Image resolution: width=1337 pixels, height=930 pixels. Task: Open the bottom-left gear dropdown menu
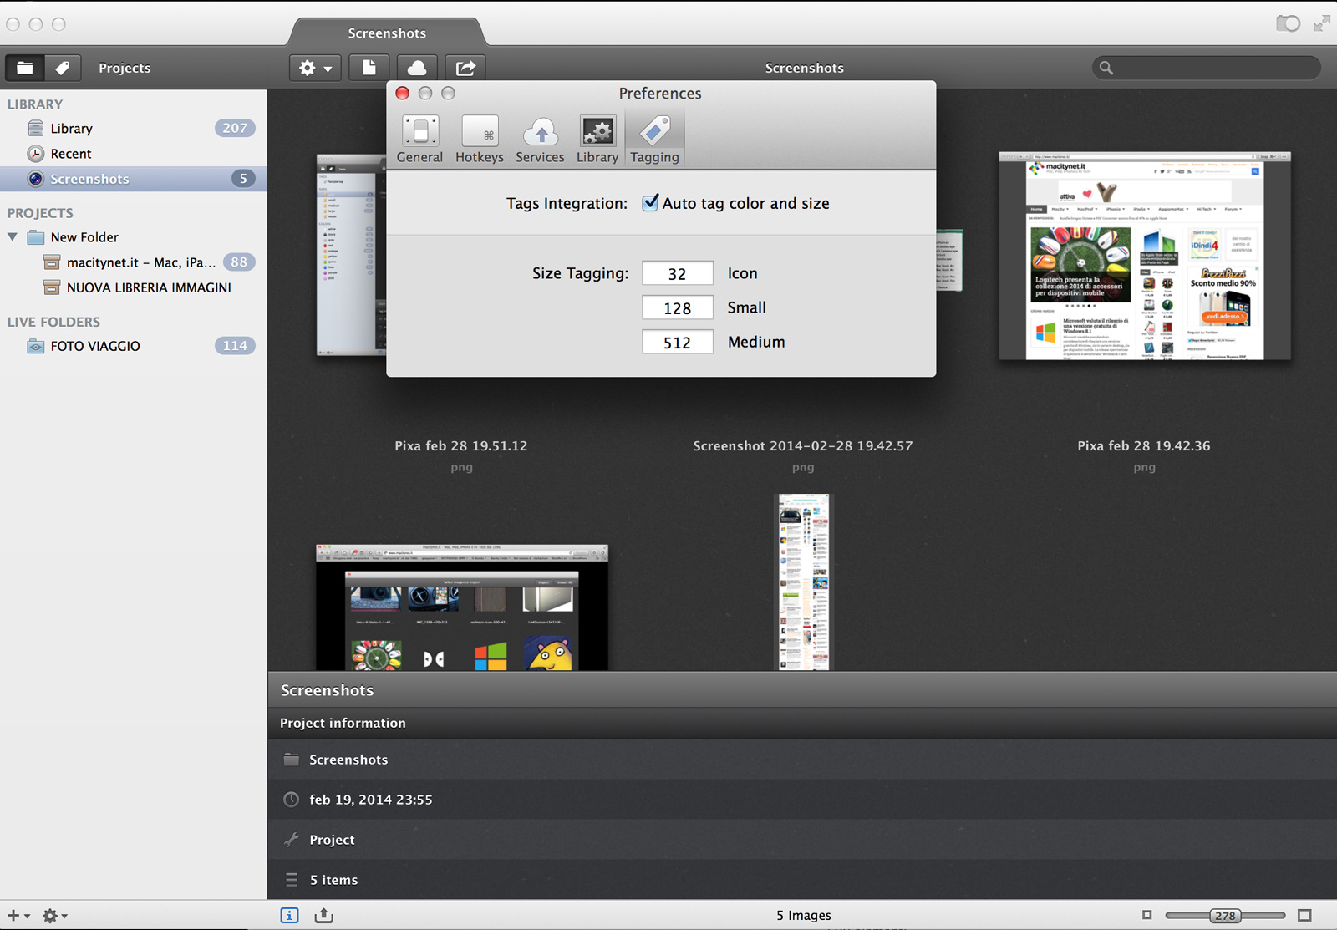point(54,916)
